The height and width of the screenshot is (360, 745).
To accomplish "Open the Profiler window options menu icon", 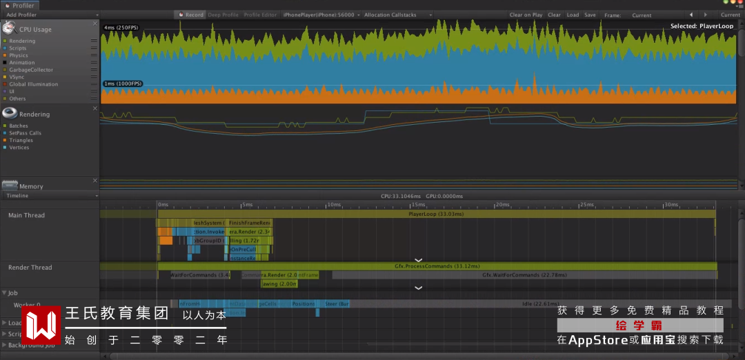I will point(739,6).
